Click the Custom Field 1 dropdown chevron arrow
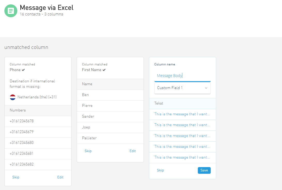The width and height of the screenshot is (282, 190). [206, 88]
